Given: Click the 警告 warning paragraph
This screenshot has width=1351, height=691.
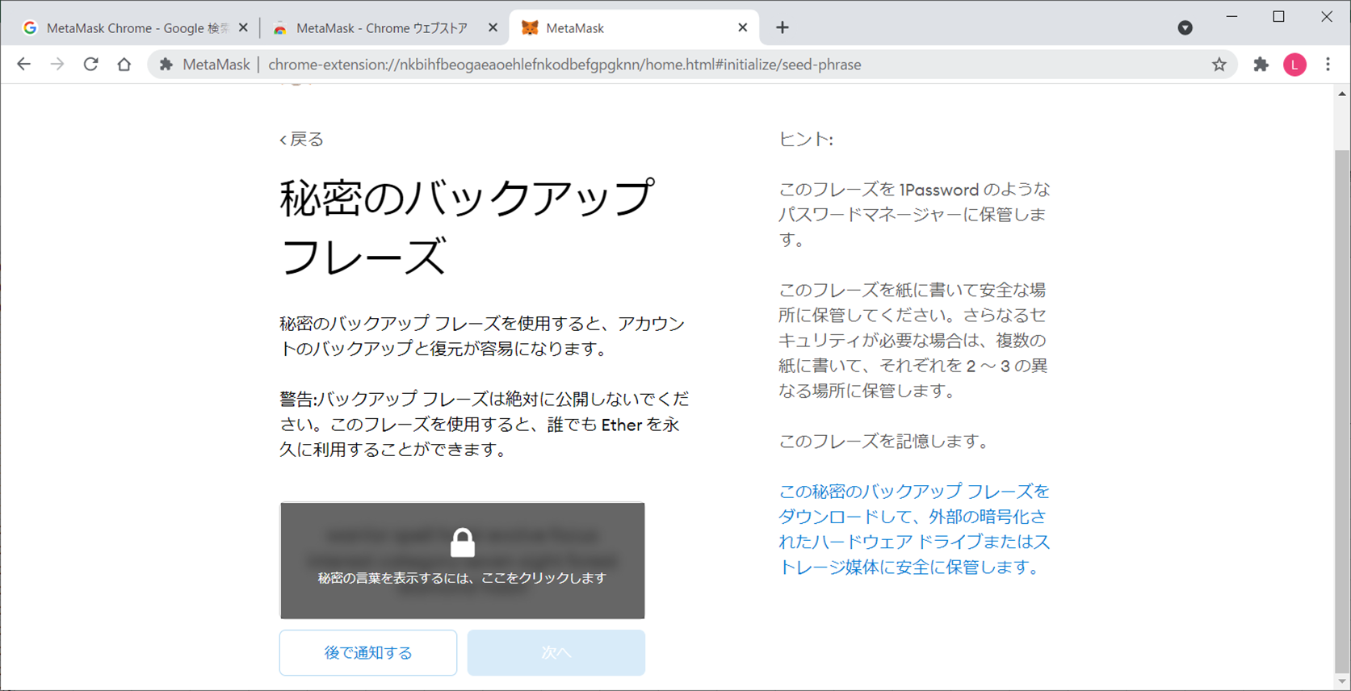Looking at the screenshot, I should coord(485,424).
